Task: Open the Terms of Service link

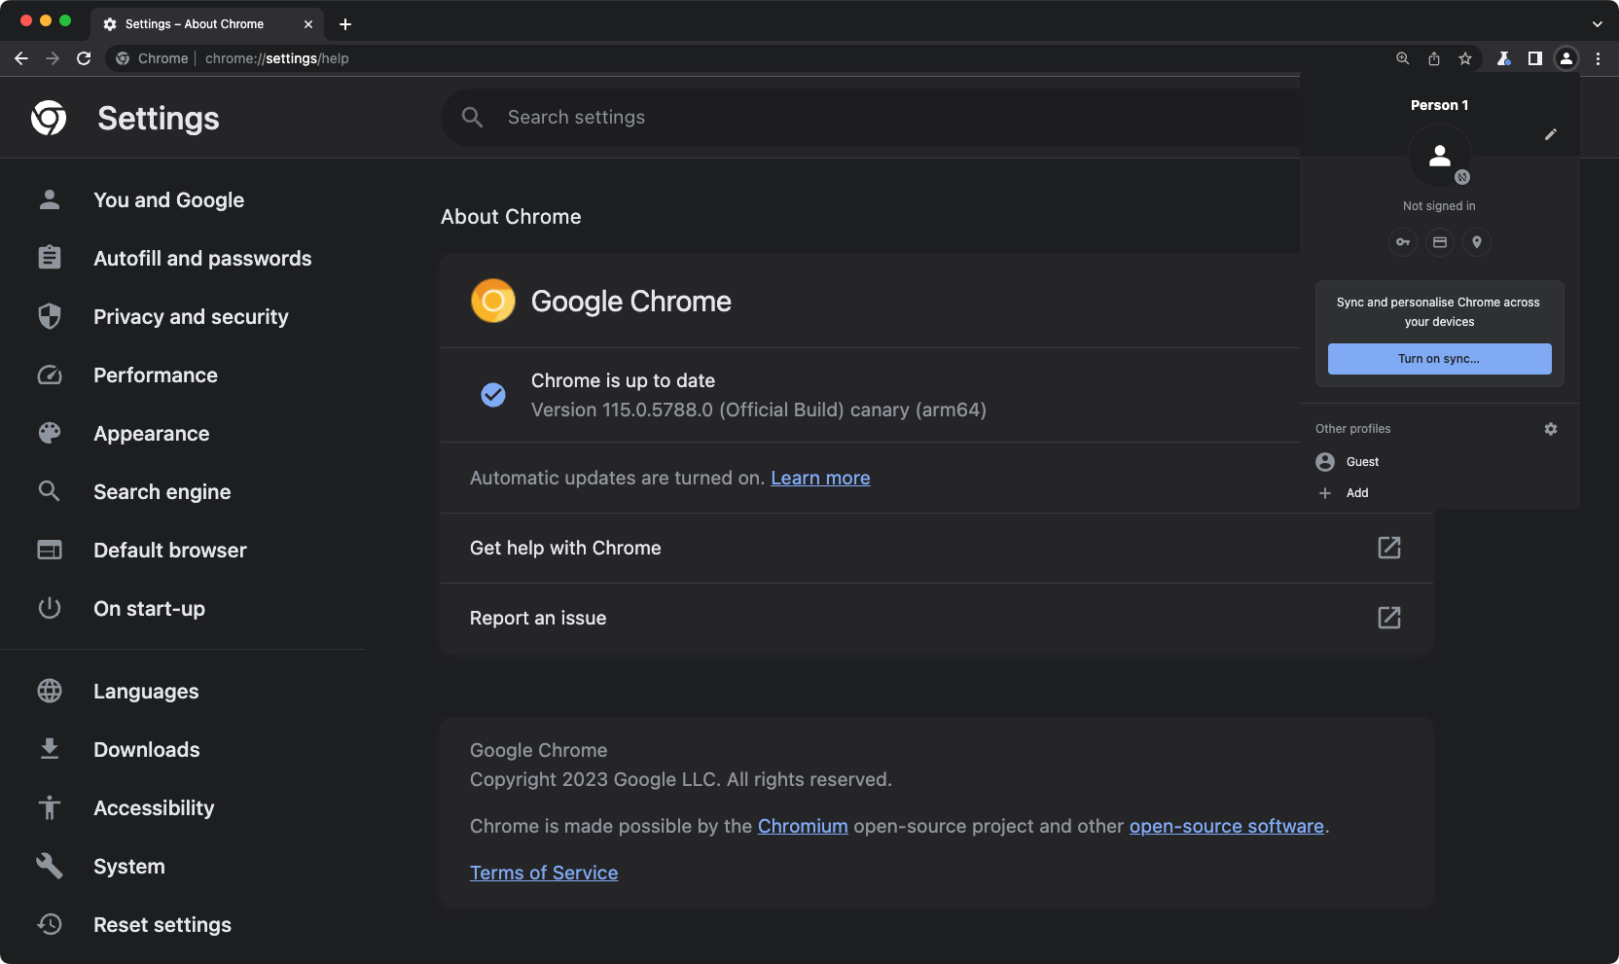Action: [544, 874]
